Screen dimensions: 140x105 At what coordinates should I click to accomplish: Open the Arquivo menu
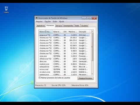tap(39, 22)
